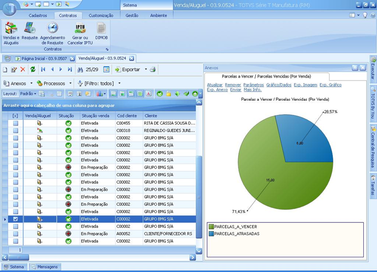Screen dimensions: 377x272
Task: Click the TOTVS application orb button
Action: click(x=9, y=9)
